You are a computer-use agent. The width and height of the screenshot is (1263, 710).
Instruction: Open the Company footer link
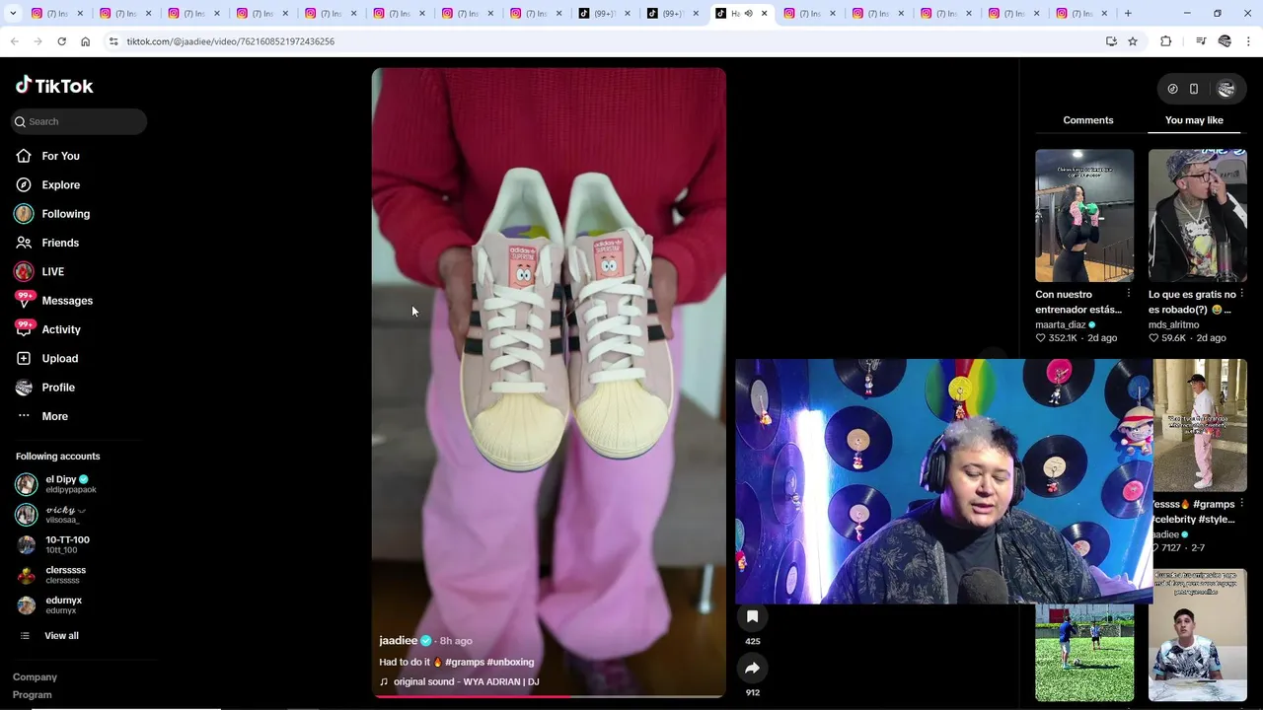click(x=35, y=677)
